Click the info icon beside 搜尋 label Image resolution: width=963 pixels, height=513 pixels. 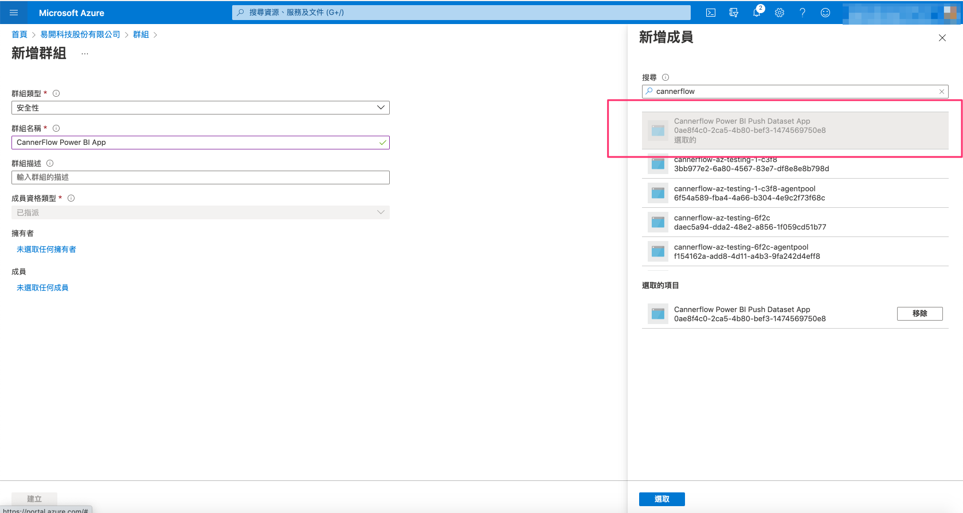click(666, 77)
